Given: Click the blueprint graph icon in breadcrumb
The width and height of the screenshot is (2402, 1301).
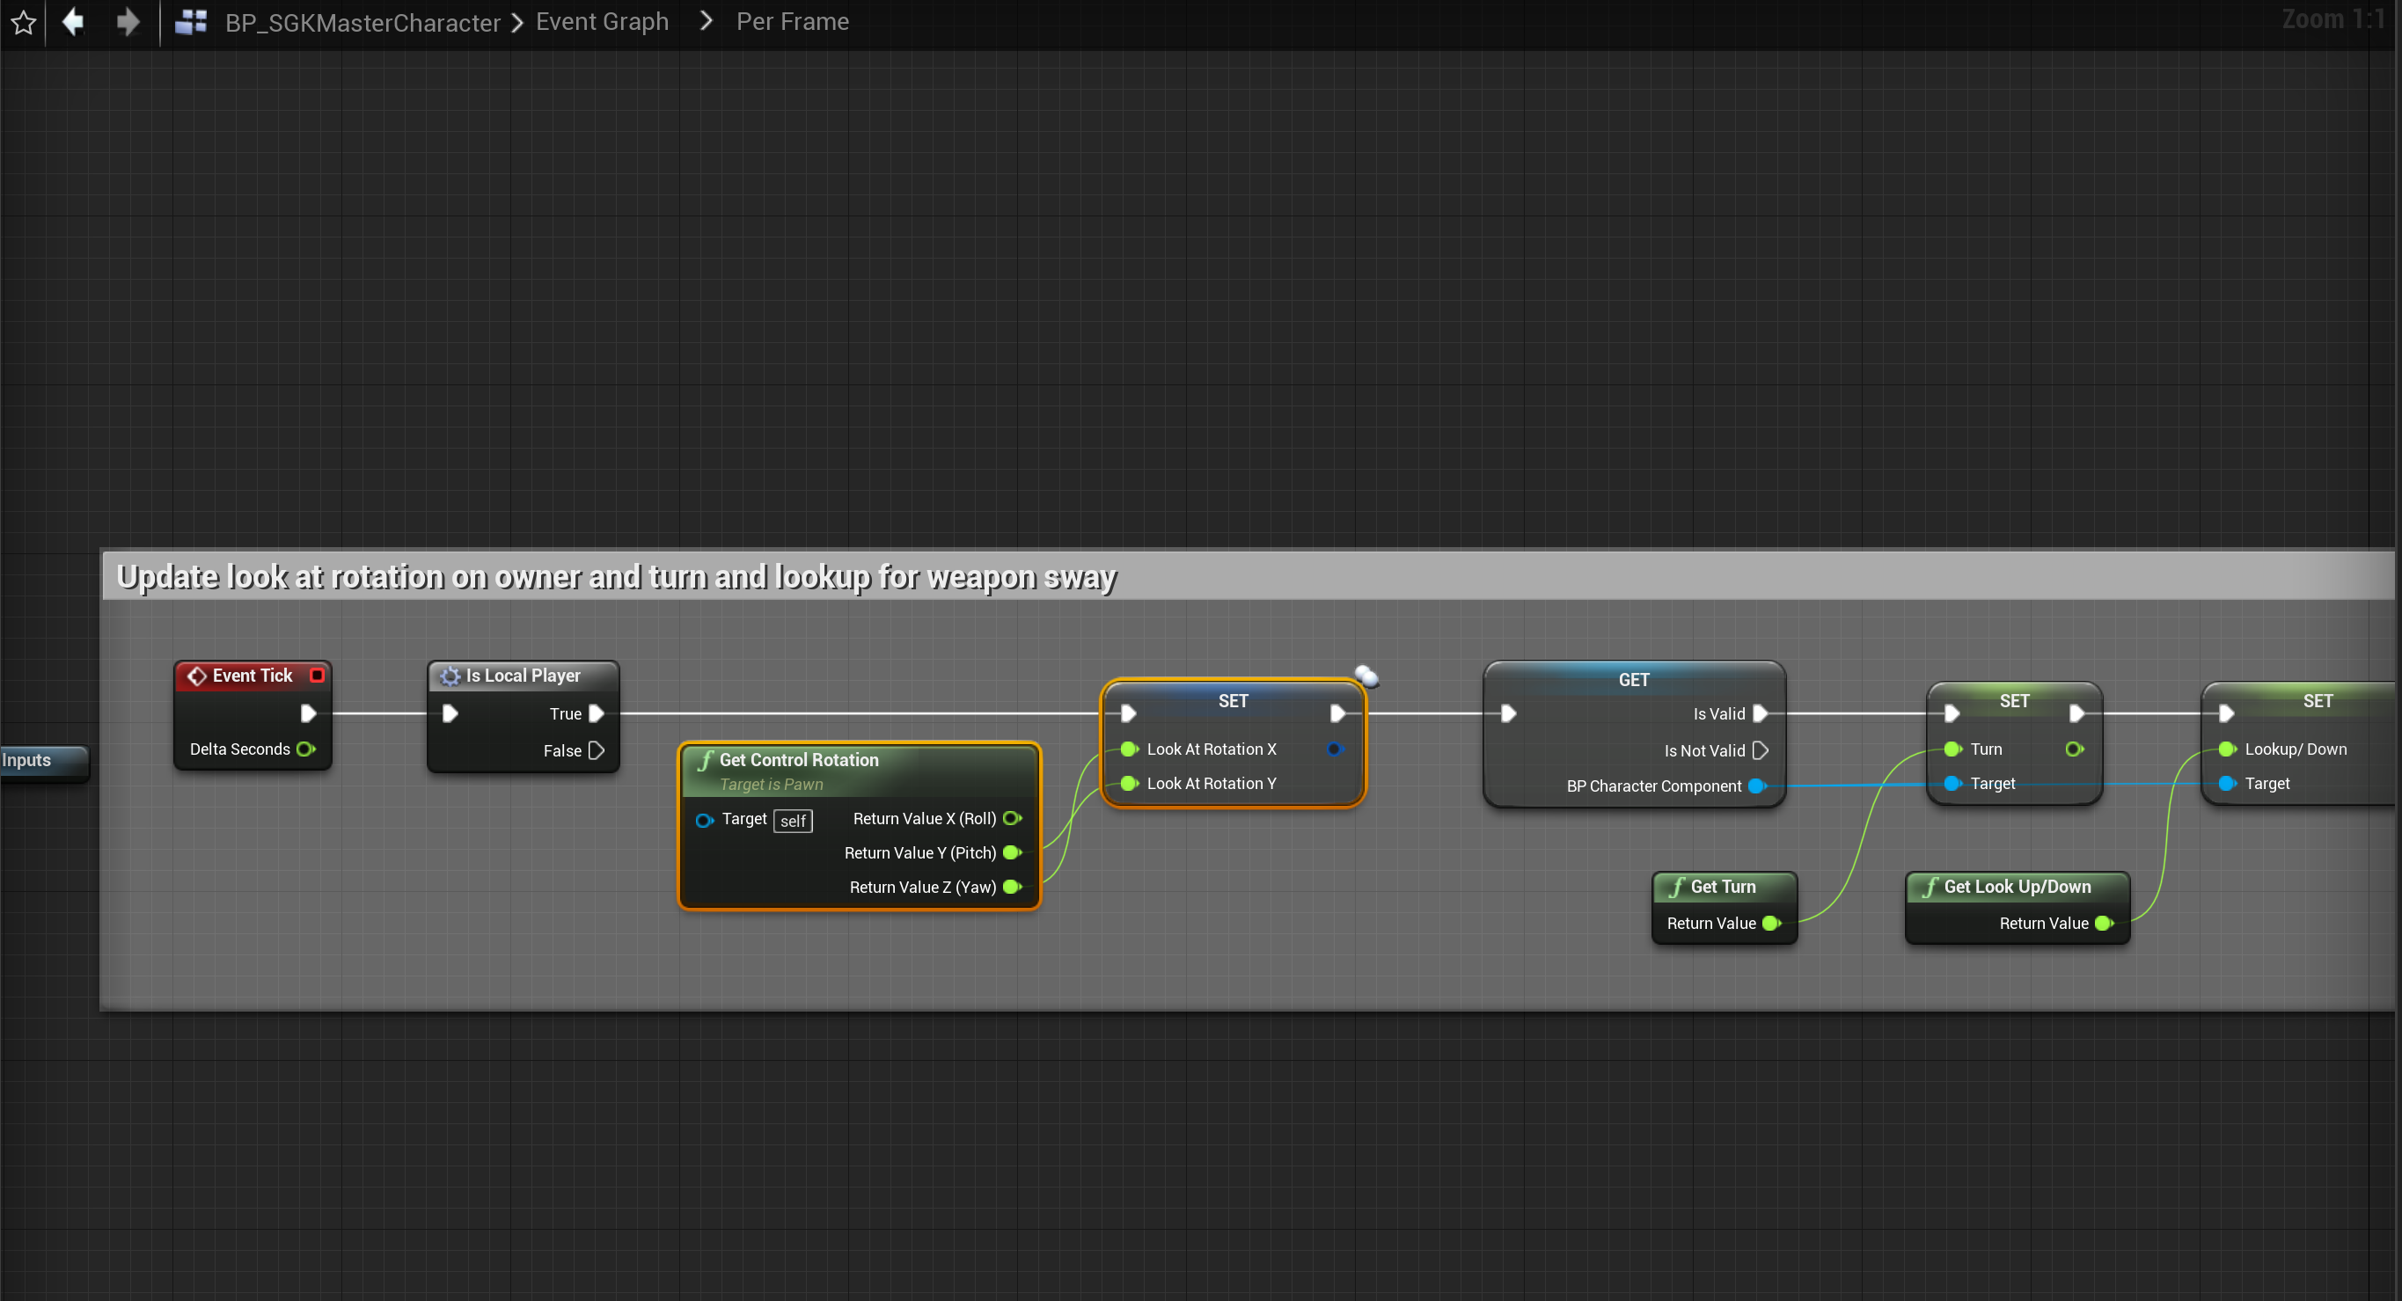Looking at the screenshot, I should (191, 21).
